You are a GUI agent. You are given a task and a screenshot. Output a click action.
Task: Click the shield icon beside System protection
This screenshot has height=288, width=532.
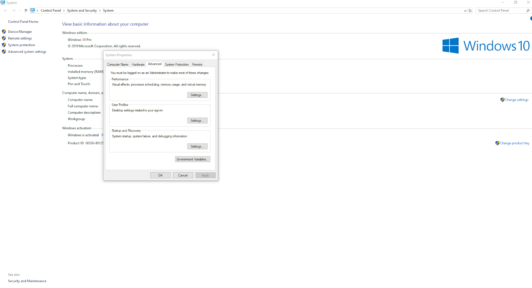(x=4, y=45)
